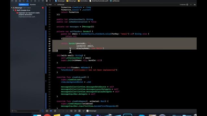Screen dimensions: 207x116
Task: Hide the debug area toggle icon
Action: 47,111
